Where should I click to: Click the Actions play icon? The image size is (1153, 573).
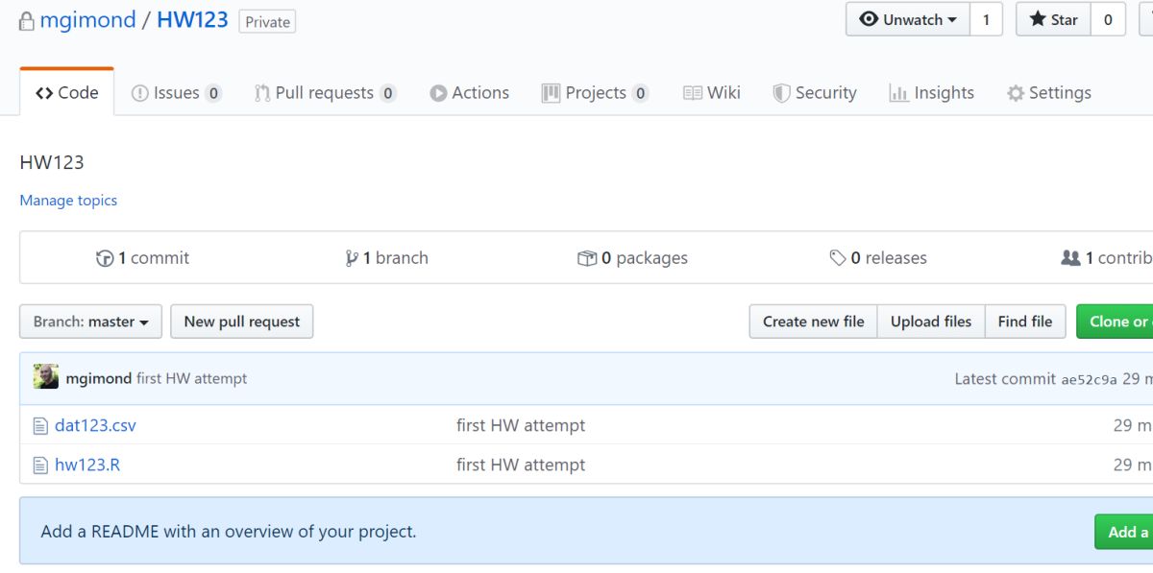coord(439,93)
